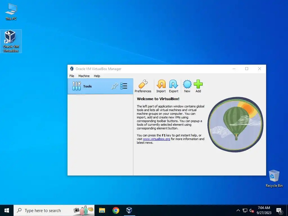Click the muted volume tray icon
This screenshot has height=216, width=288.
[251, 210]
